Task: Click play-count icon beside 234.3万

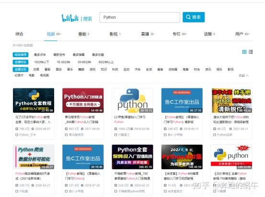Action: click(x=116, y=185)
